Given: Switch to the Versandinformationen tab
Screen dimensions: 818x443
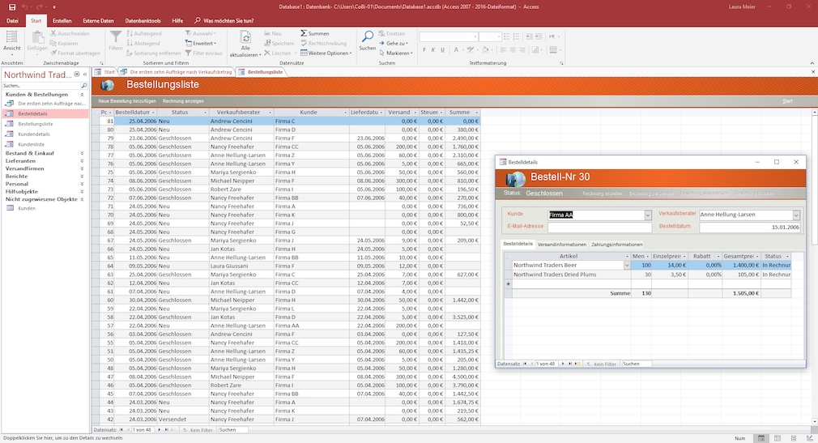Looking at the screenshot, I should tap(561, 244).
